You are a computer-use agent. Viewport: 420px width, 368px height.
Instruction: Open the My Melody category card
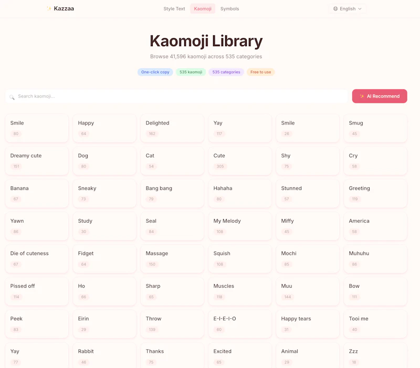(240, 226)
